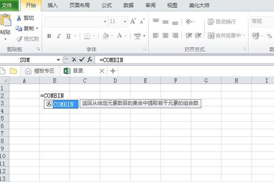The image size is (274, 182).
Task: Switch to 开始 Home tab
Action: (x=31, y=5)
